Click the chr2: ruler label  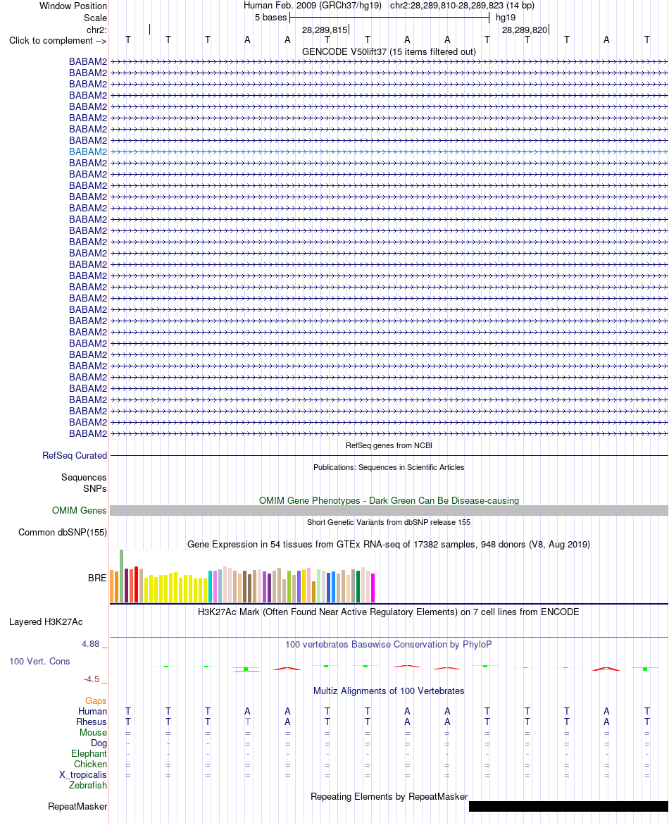coord(96,30)
